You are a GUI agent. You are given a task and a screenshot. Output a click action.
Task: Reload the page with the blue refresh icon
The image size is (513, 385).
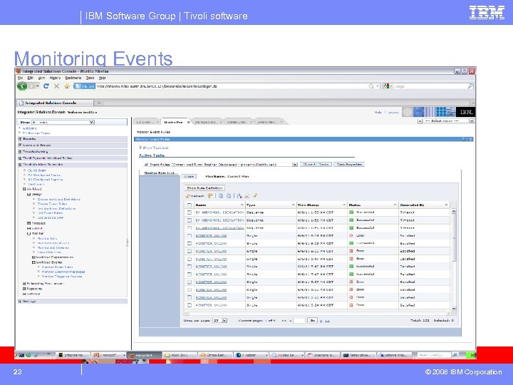point(46,86)
